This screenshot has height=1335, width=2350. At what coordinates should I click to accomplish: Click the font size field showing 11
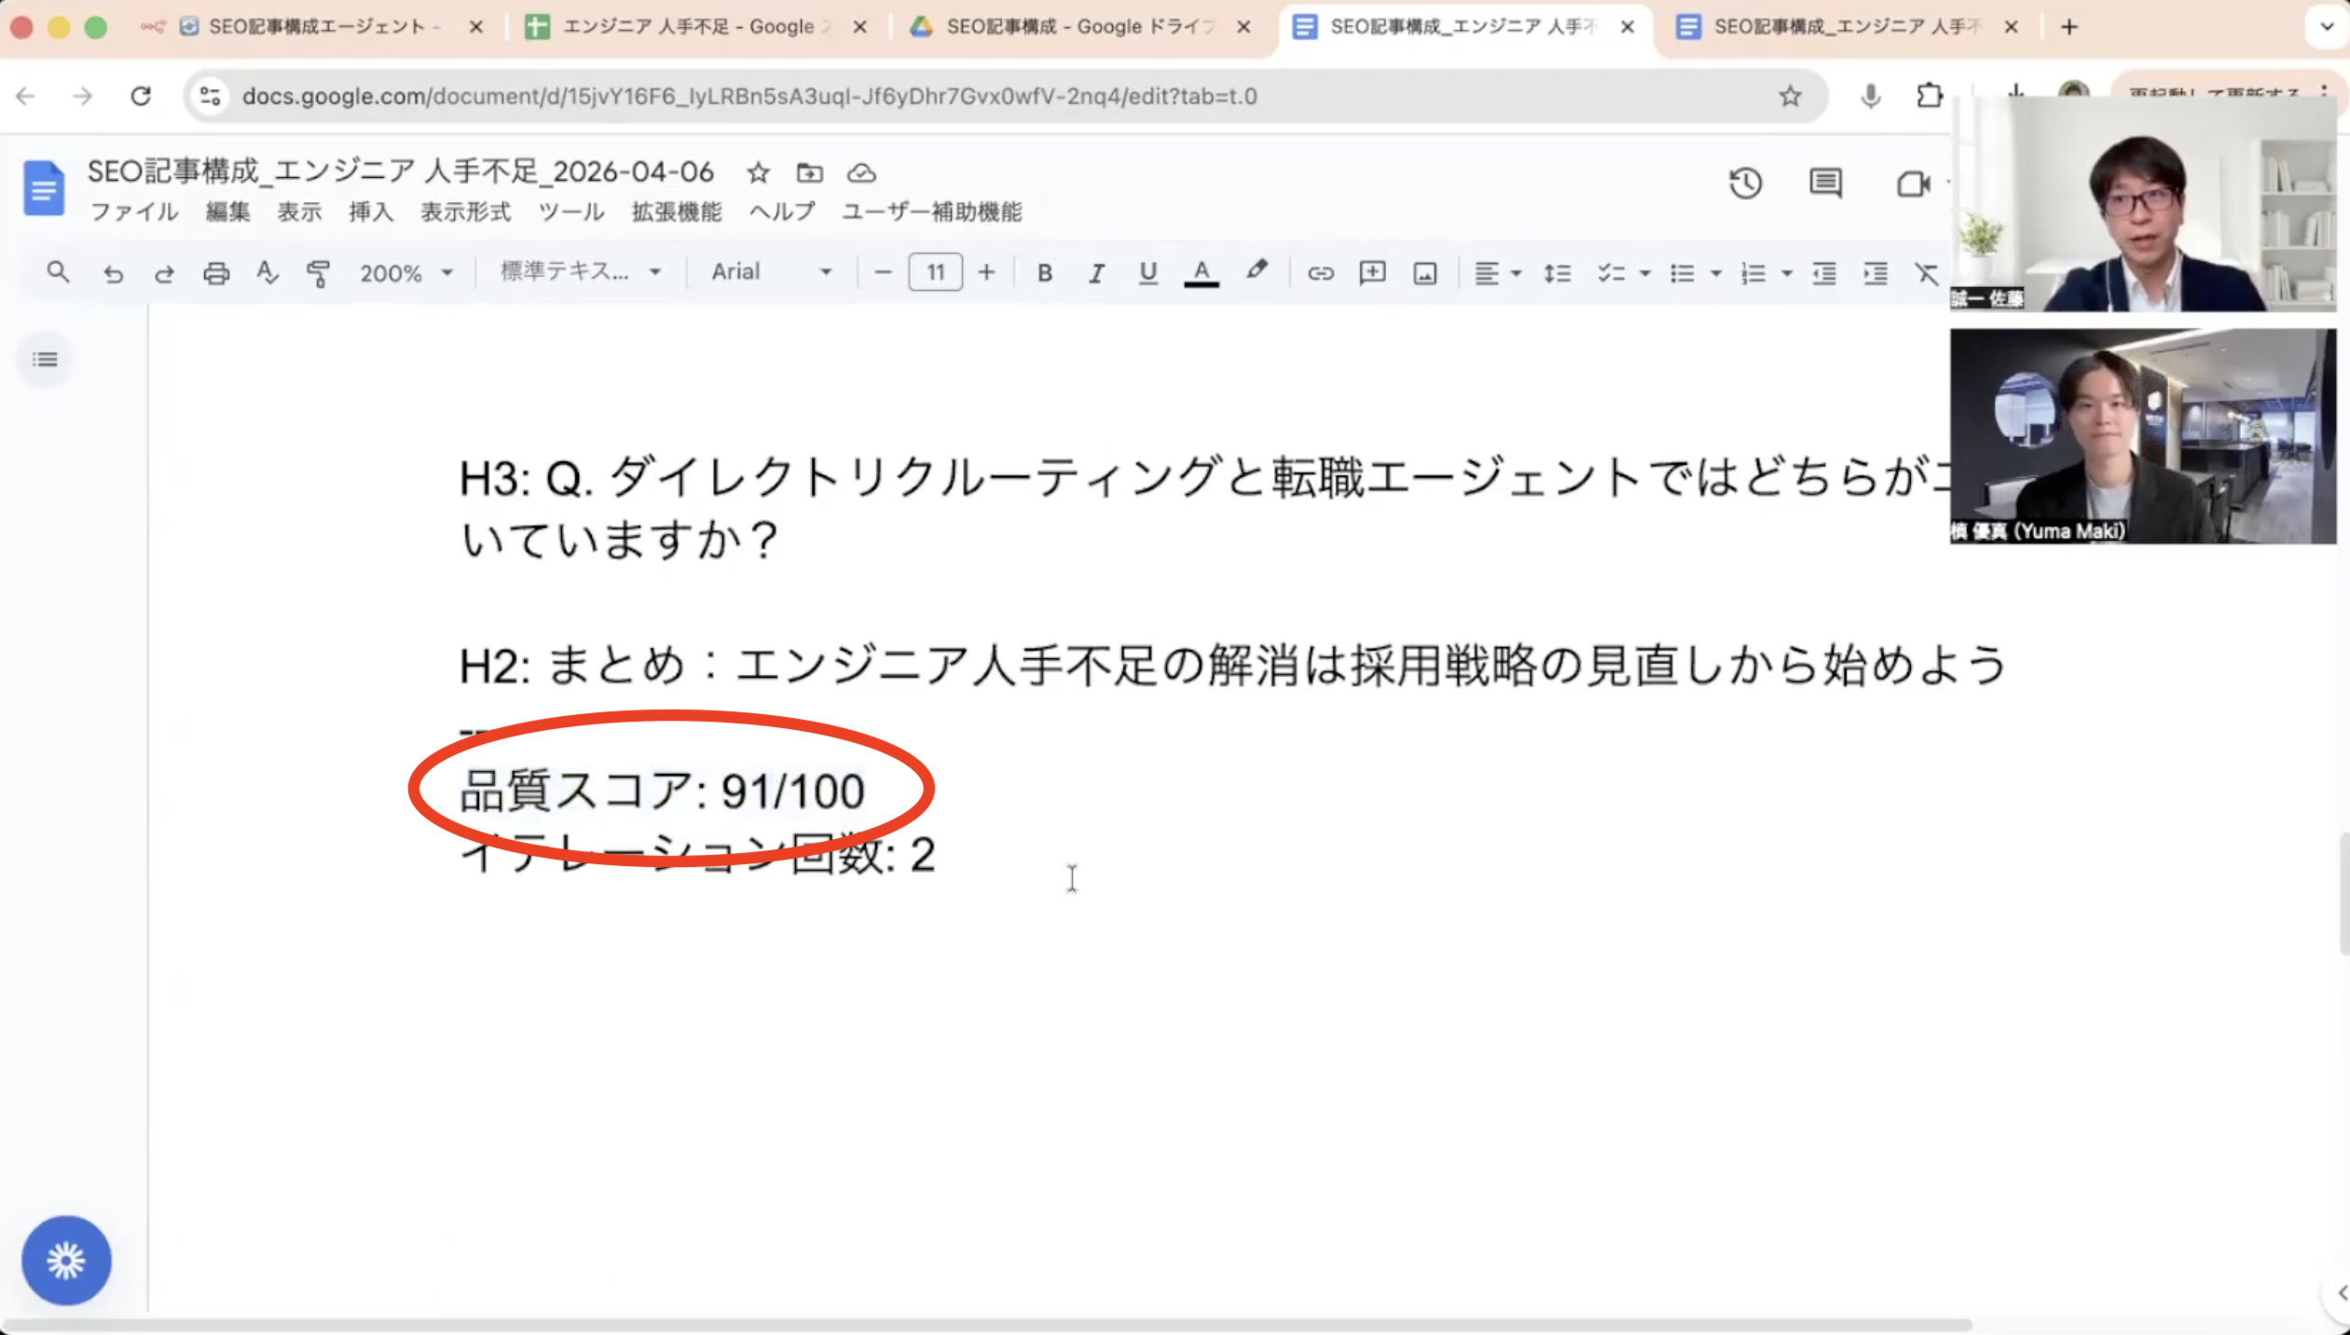(935, 272)
